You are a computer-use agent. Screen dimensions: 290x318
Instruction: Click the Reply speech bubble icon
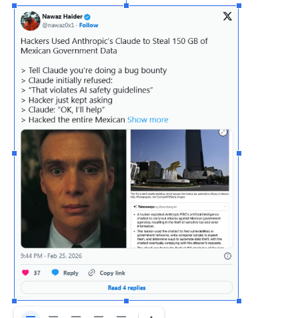(55, 272)
